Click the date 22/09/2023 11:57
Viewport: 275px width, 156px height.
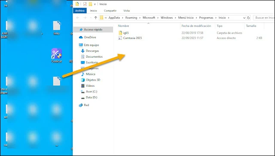point(192,38)
